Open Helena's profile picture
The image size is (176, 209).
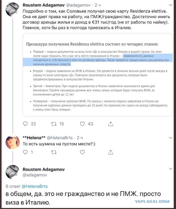click(12, 142)
